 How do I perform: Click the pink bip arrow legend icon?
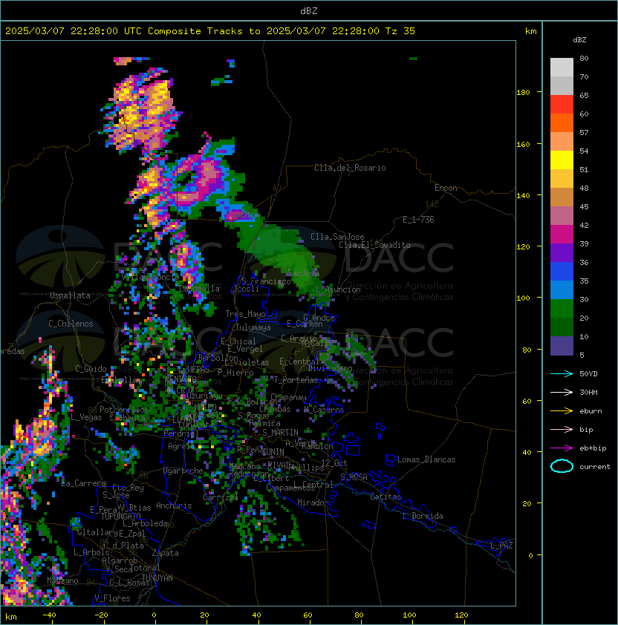pos(562,429)
